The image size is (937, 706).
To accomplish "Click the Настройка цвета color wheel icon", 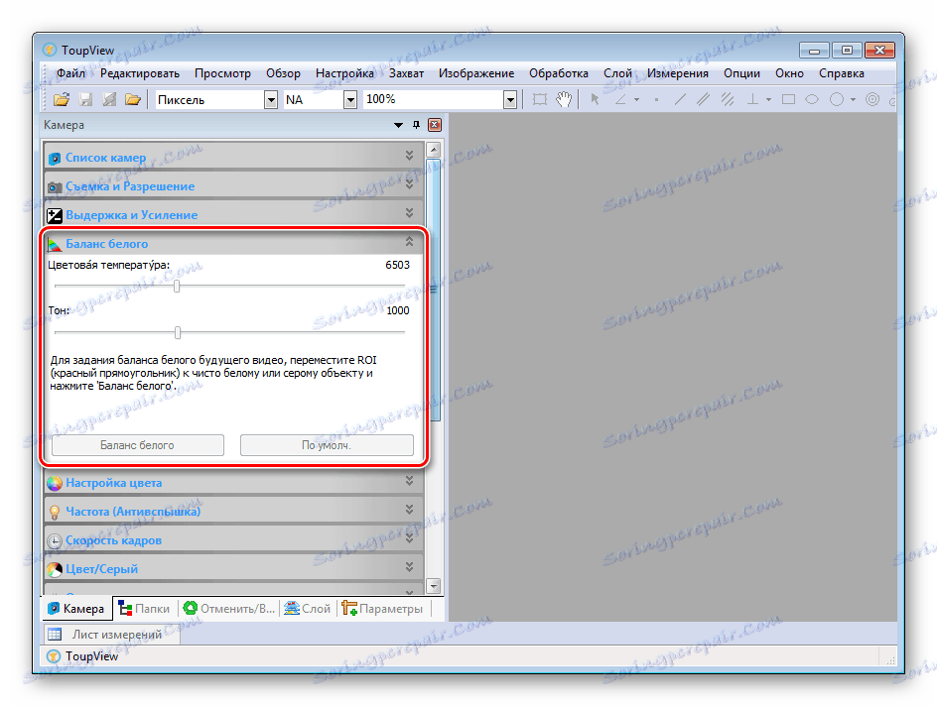I will [55, 484].
